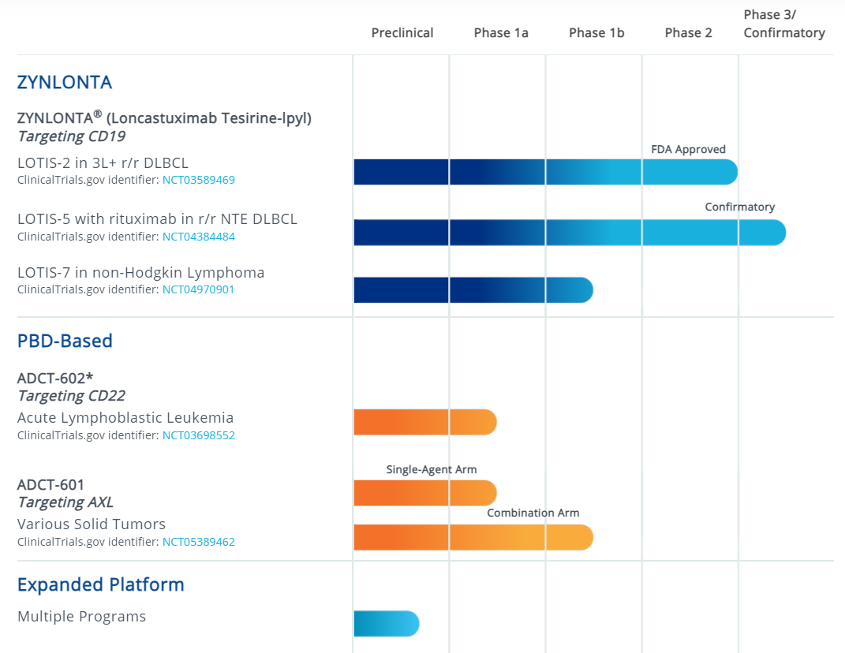Click the Single-Agent Arm label
The width and height of the screenshot is (845, 653).
(431, 469)
